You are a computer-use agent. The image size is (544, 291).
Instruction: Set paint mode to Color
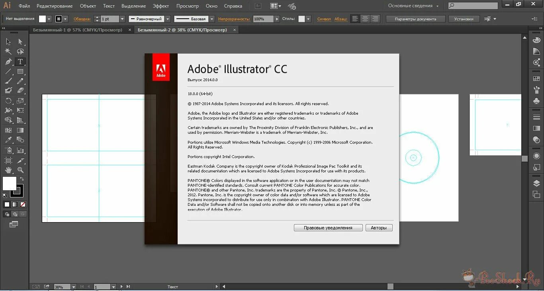pos(7,204)
